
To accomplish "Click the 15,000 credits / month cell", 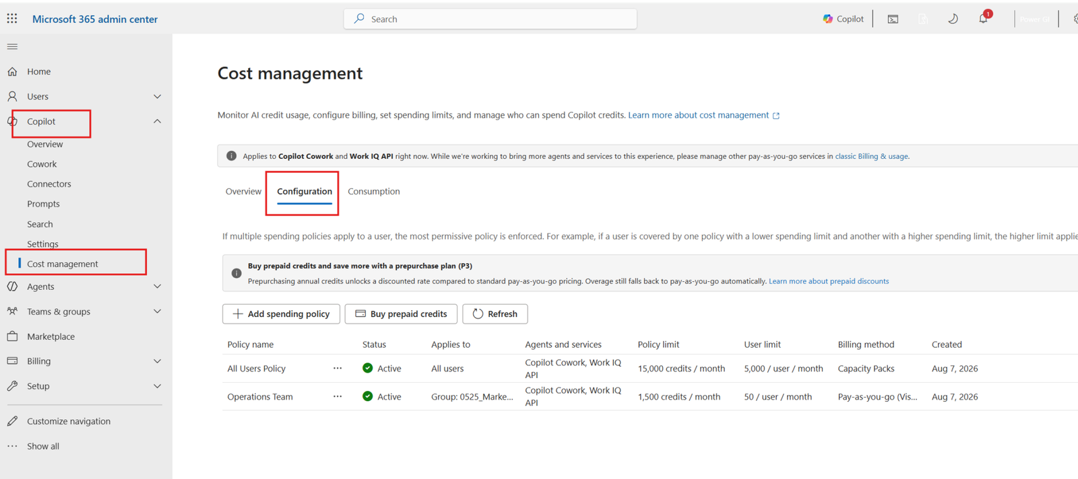I will tap(681, 369).
